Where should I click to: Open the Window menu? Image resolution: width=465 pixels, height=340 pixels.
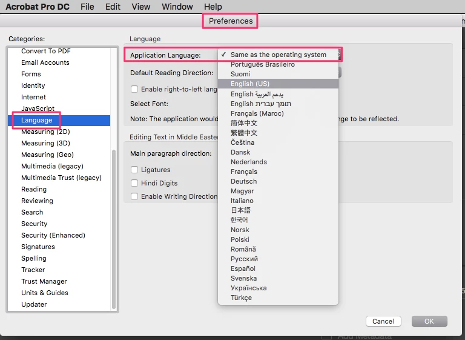[177, 7]
